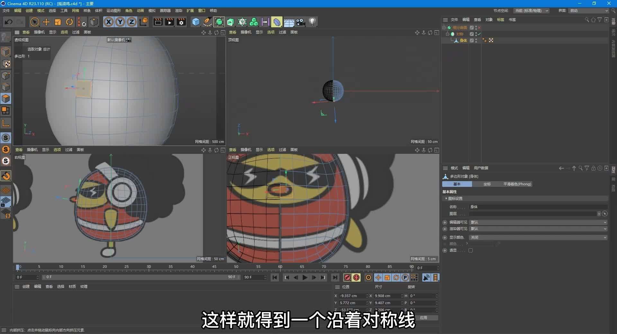Image resolution: width=617 pixels, height=334 pixels.
Task: Enable the 细分曲面 red X toggle
Action: (x=479, y=28)
